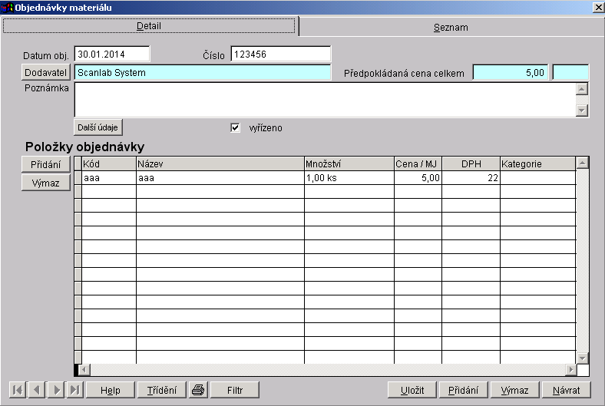Click the Filtr button
The image size is (605, 406).
point(235,390)
